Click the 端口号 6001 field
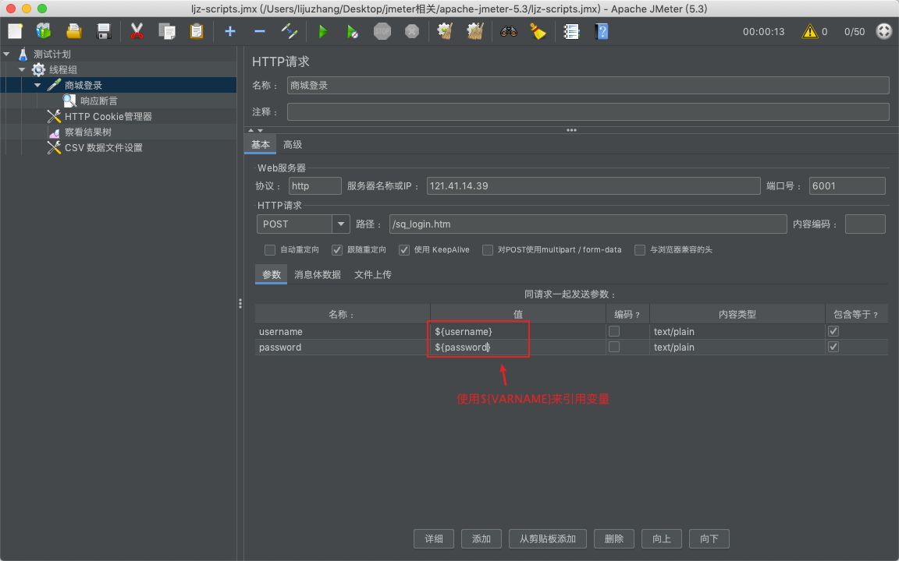 click(x=847, y=186)
